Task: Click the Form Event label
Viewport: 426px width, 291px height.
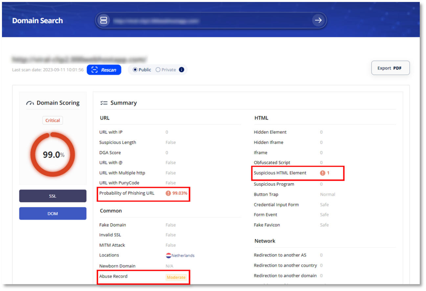Action: point(265,215)
